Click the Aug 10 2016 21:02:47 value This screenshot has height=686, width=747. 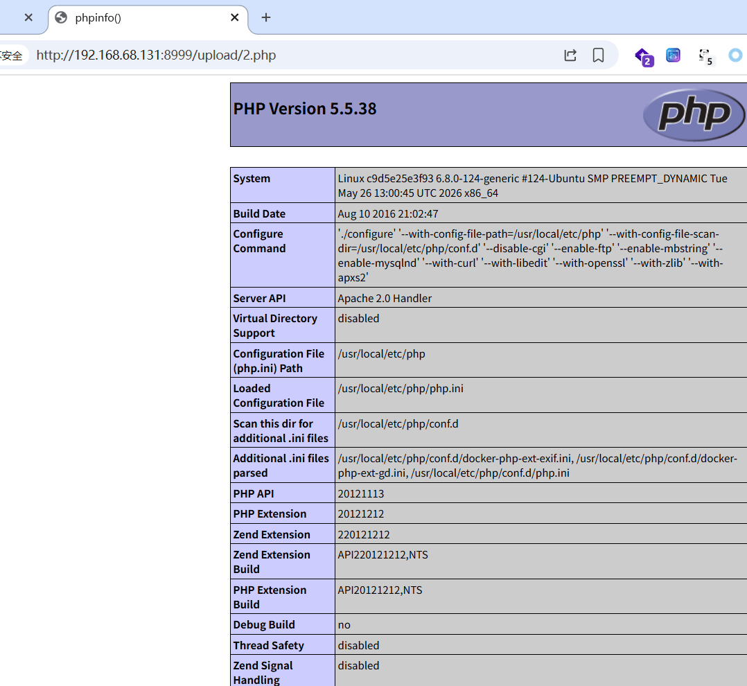click(388, 214)
